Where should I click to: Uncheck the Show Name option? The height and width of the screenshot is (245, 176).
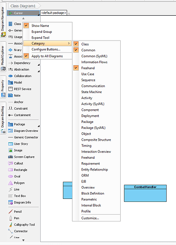pyautogui.click(x=26, y=25)
